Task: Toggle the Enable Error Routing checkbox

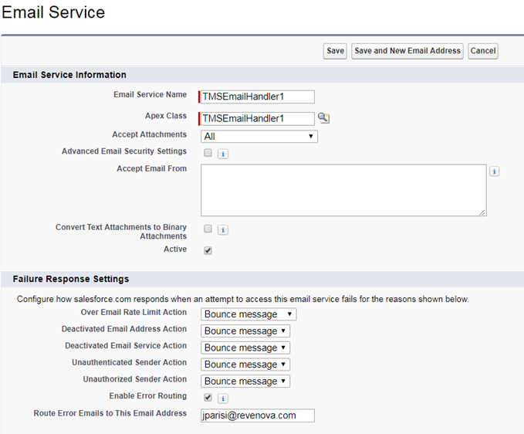Action: point(208,397)
